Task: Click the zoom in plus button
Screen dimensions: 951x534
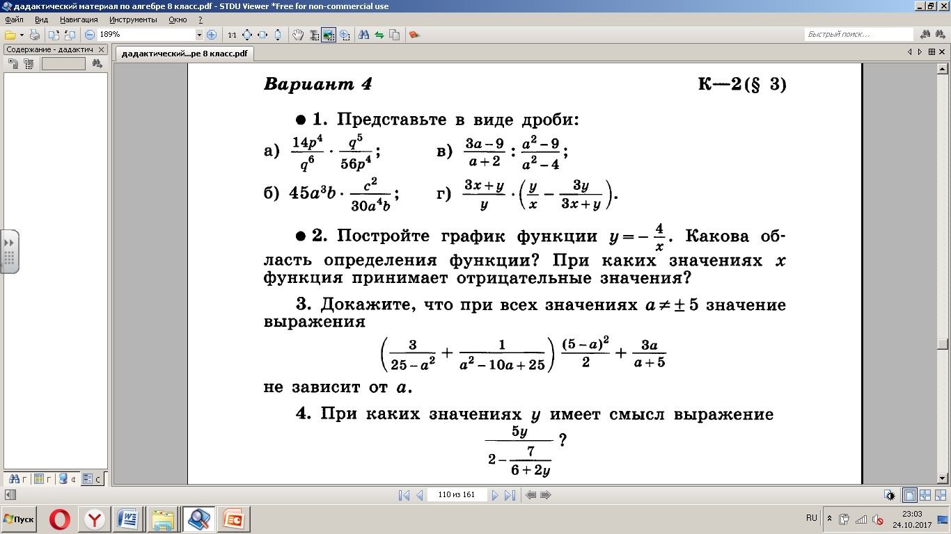Action: tap(212, 35)
